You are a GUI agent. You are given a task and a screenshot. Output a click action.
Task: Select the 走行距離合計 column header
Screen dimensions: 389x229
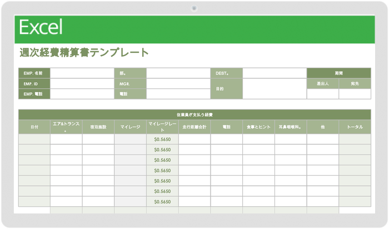(x=194, y=127)
